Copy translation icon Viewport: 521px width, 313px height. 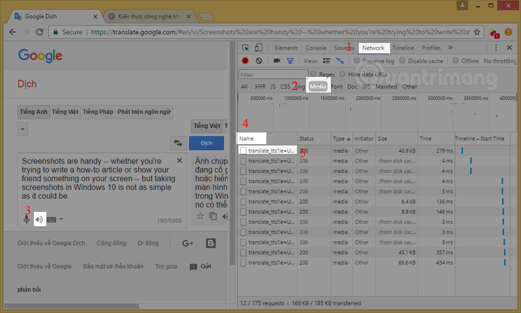pos(213,216)
